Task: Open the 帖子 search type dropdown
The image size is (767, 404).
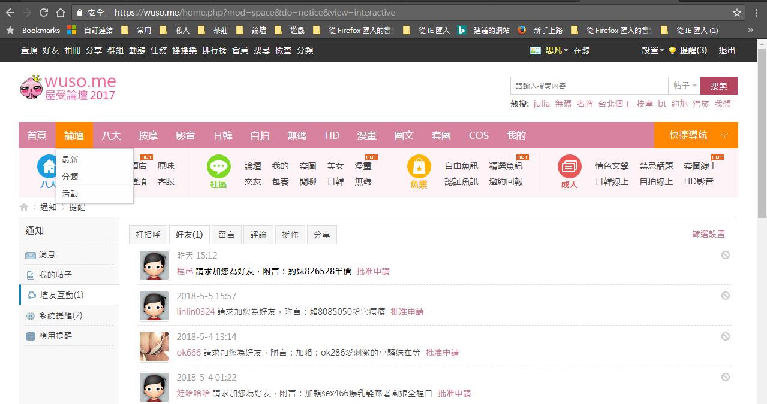Action: coord(684,86)
